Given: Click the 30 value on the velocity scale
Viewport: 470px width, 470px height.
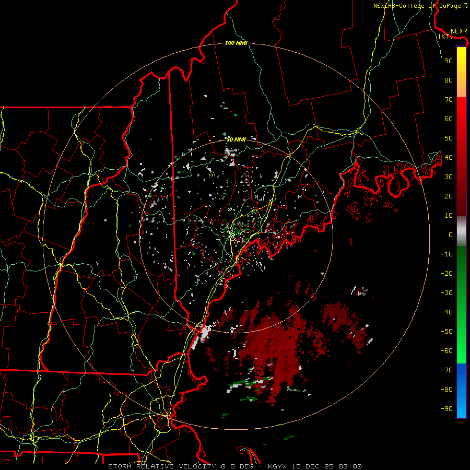Looking at the screenshot, I should pos(449,177).
